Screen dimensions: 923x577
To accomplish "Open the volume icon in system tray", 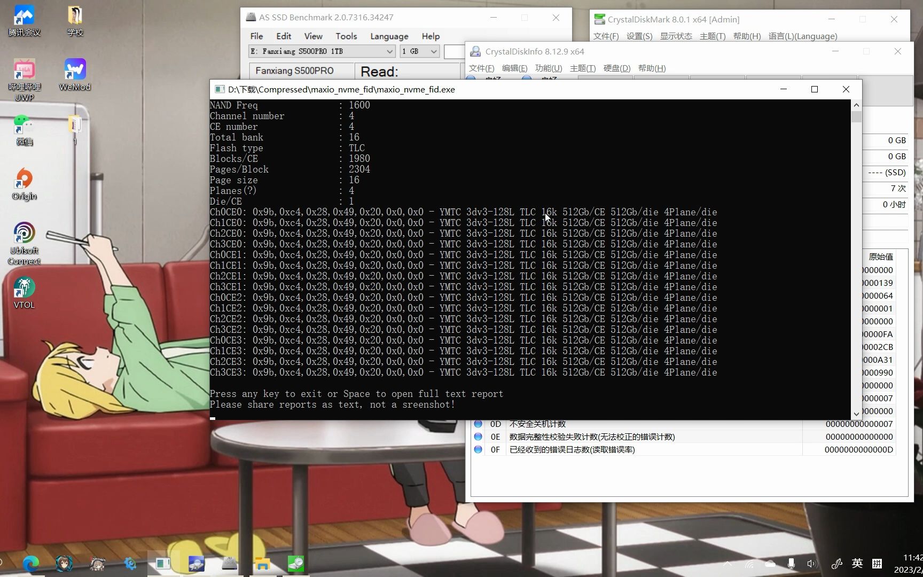I will (x=812, y=564).
